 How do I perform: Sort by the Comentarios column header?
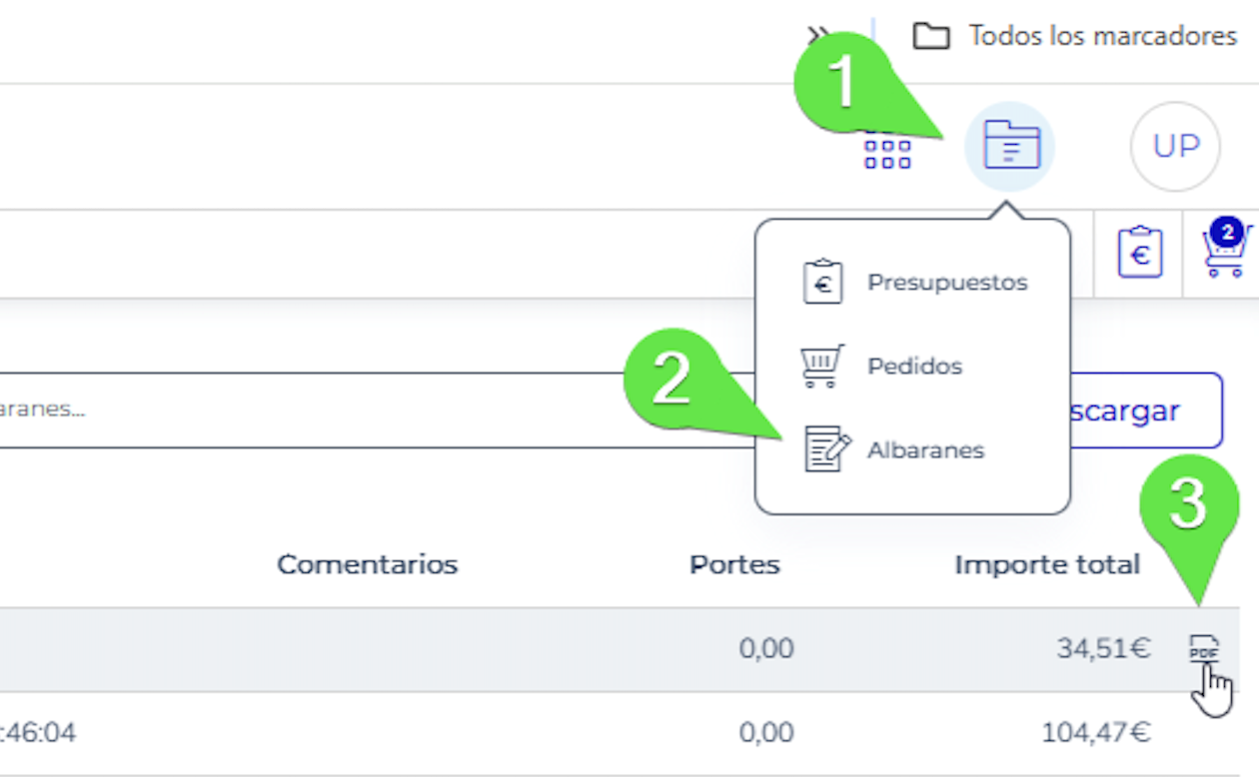point(367,565)
